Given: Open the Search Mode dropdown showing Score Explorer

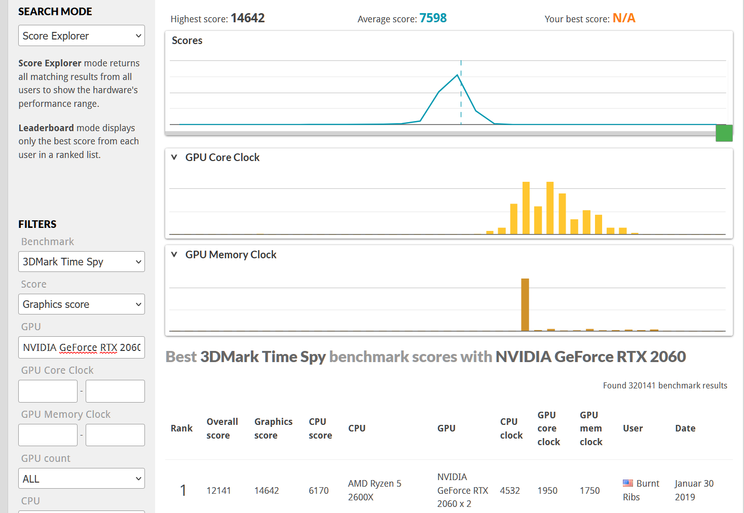Looking at the screenshot, I should click(x=82, y=35).
